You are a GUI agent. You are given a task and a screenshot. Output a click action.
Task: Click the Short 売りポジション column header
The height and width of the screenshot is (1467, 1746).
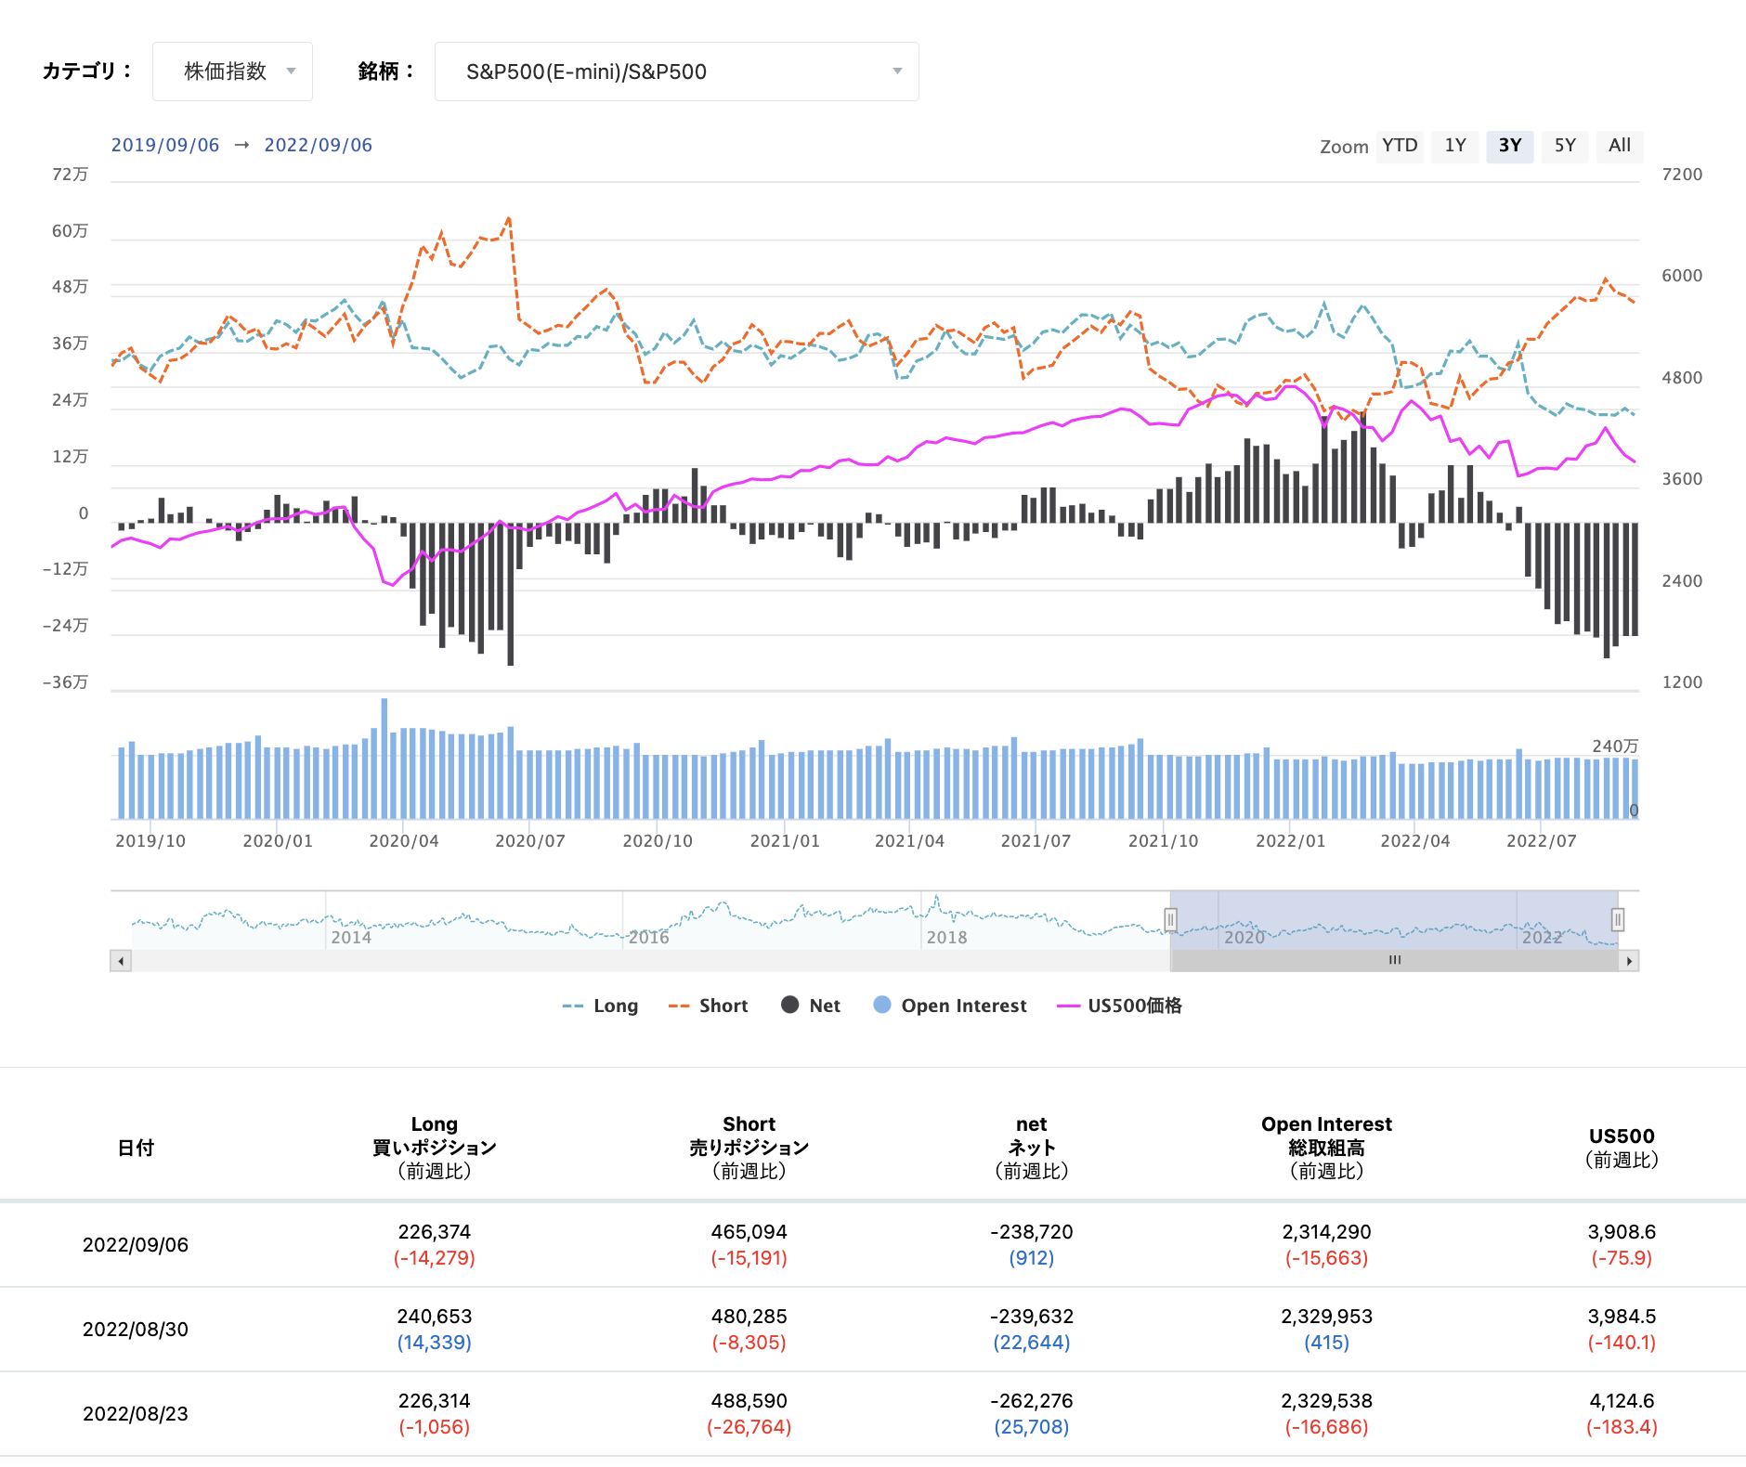(x=749, y=1148)
